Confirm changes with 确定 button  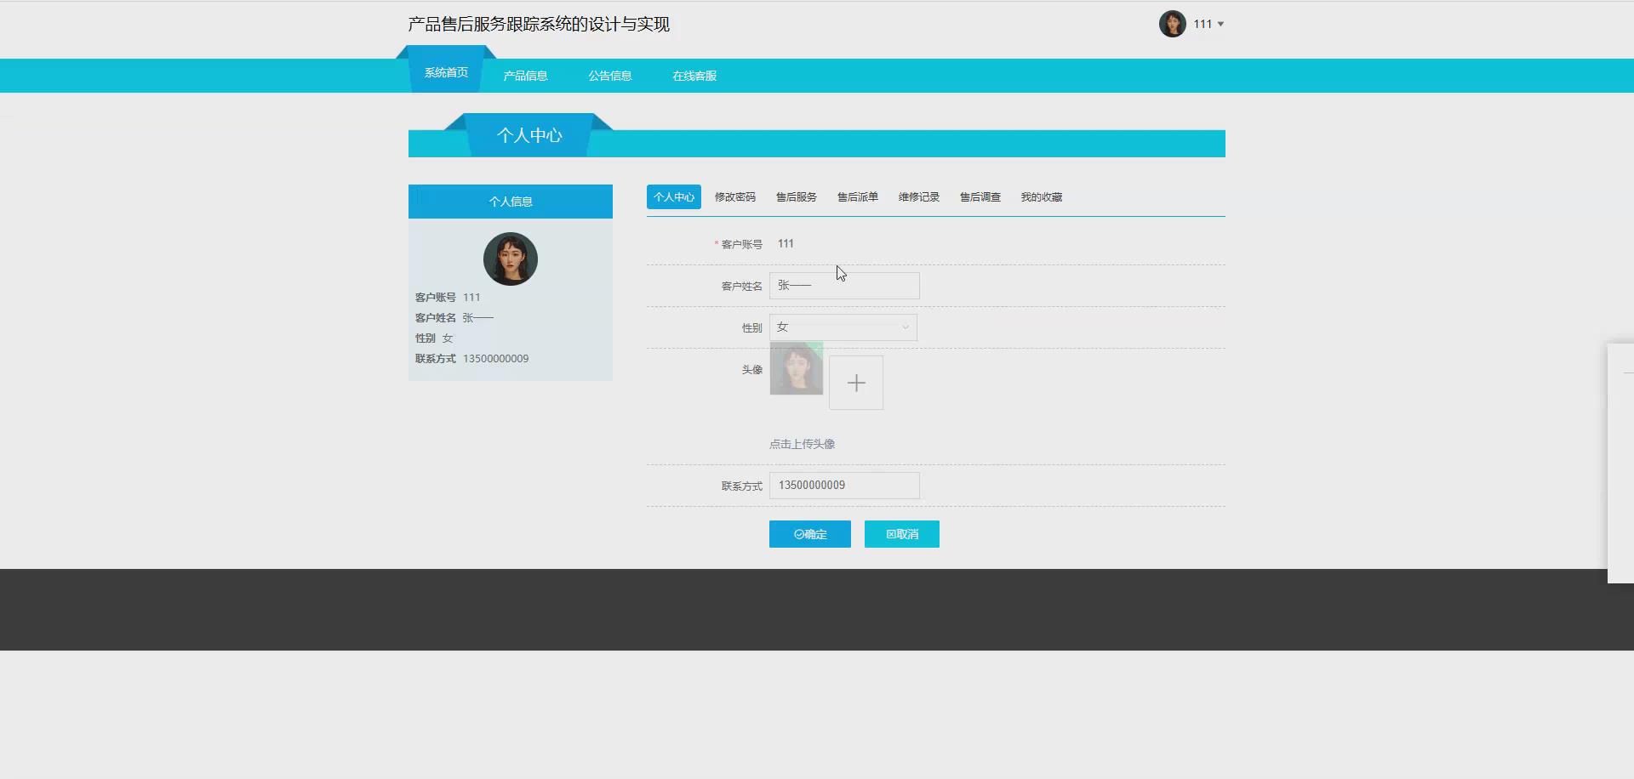pyautogui.click(x=810, y=534)
